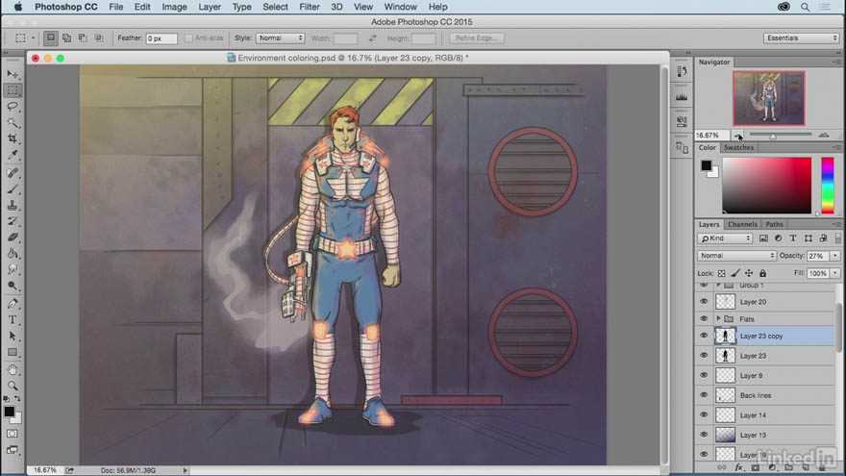Select the Eraser tool
846x476 pixels.
click(x=12, y=238)
